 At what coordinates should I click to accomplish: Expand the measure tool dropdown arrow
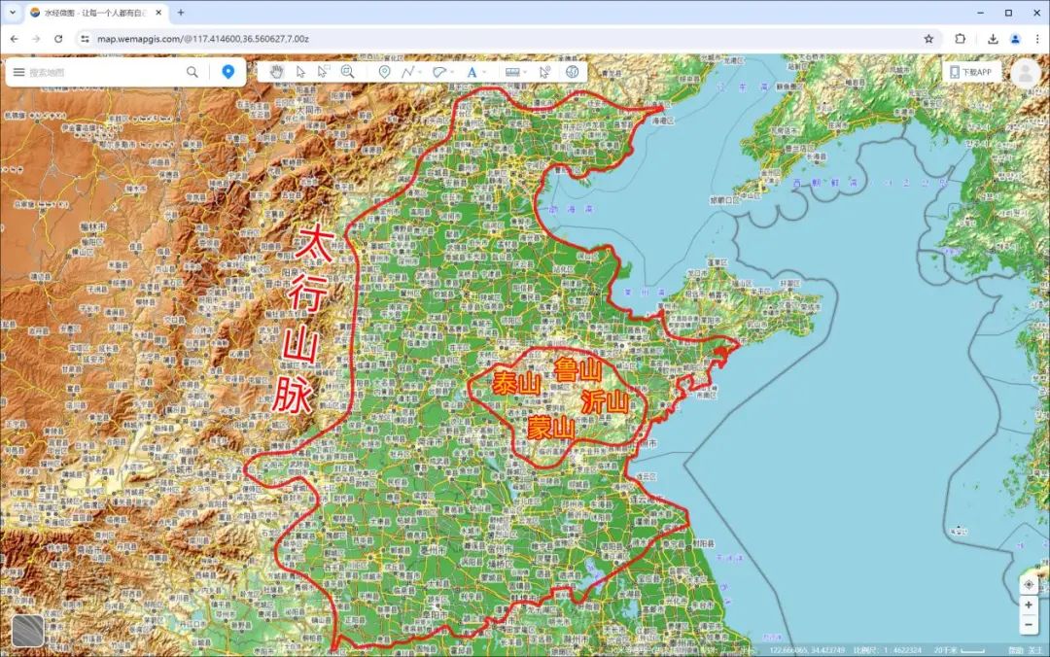525,72
